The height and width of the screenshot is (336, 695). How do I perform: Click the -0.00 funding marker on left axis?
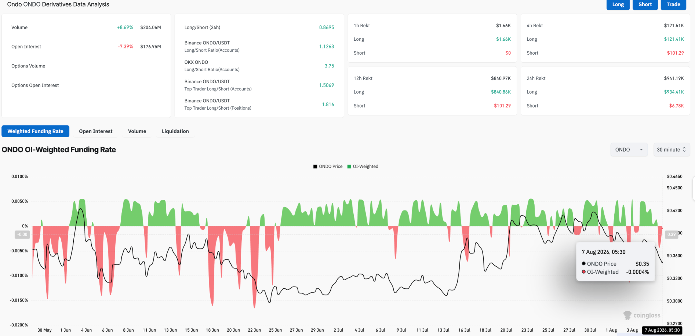tap(22, 234)
